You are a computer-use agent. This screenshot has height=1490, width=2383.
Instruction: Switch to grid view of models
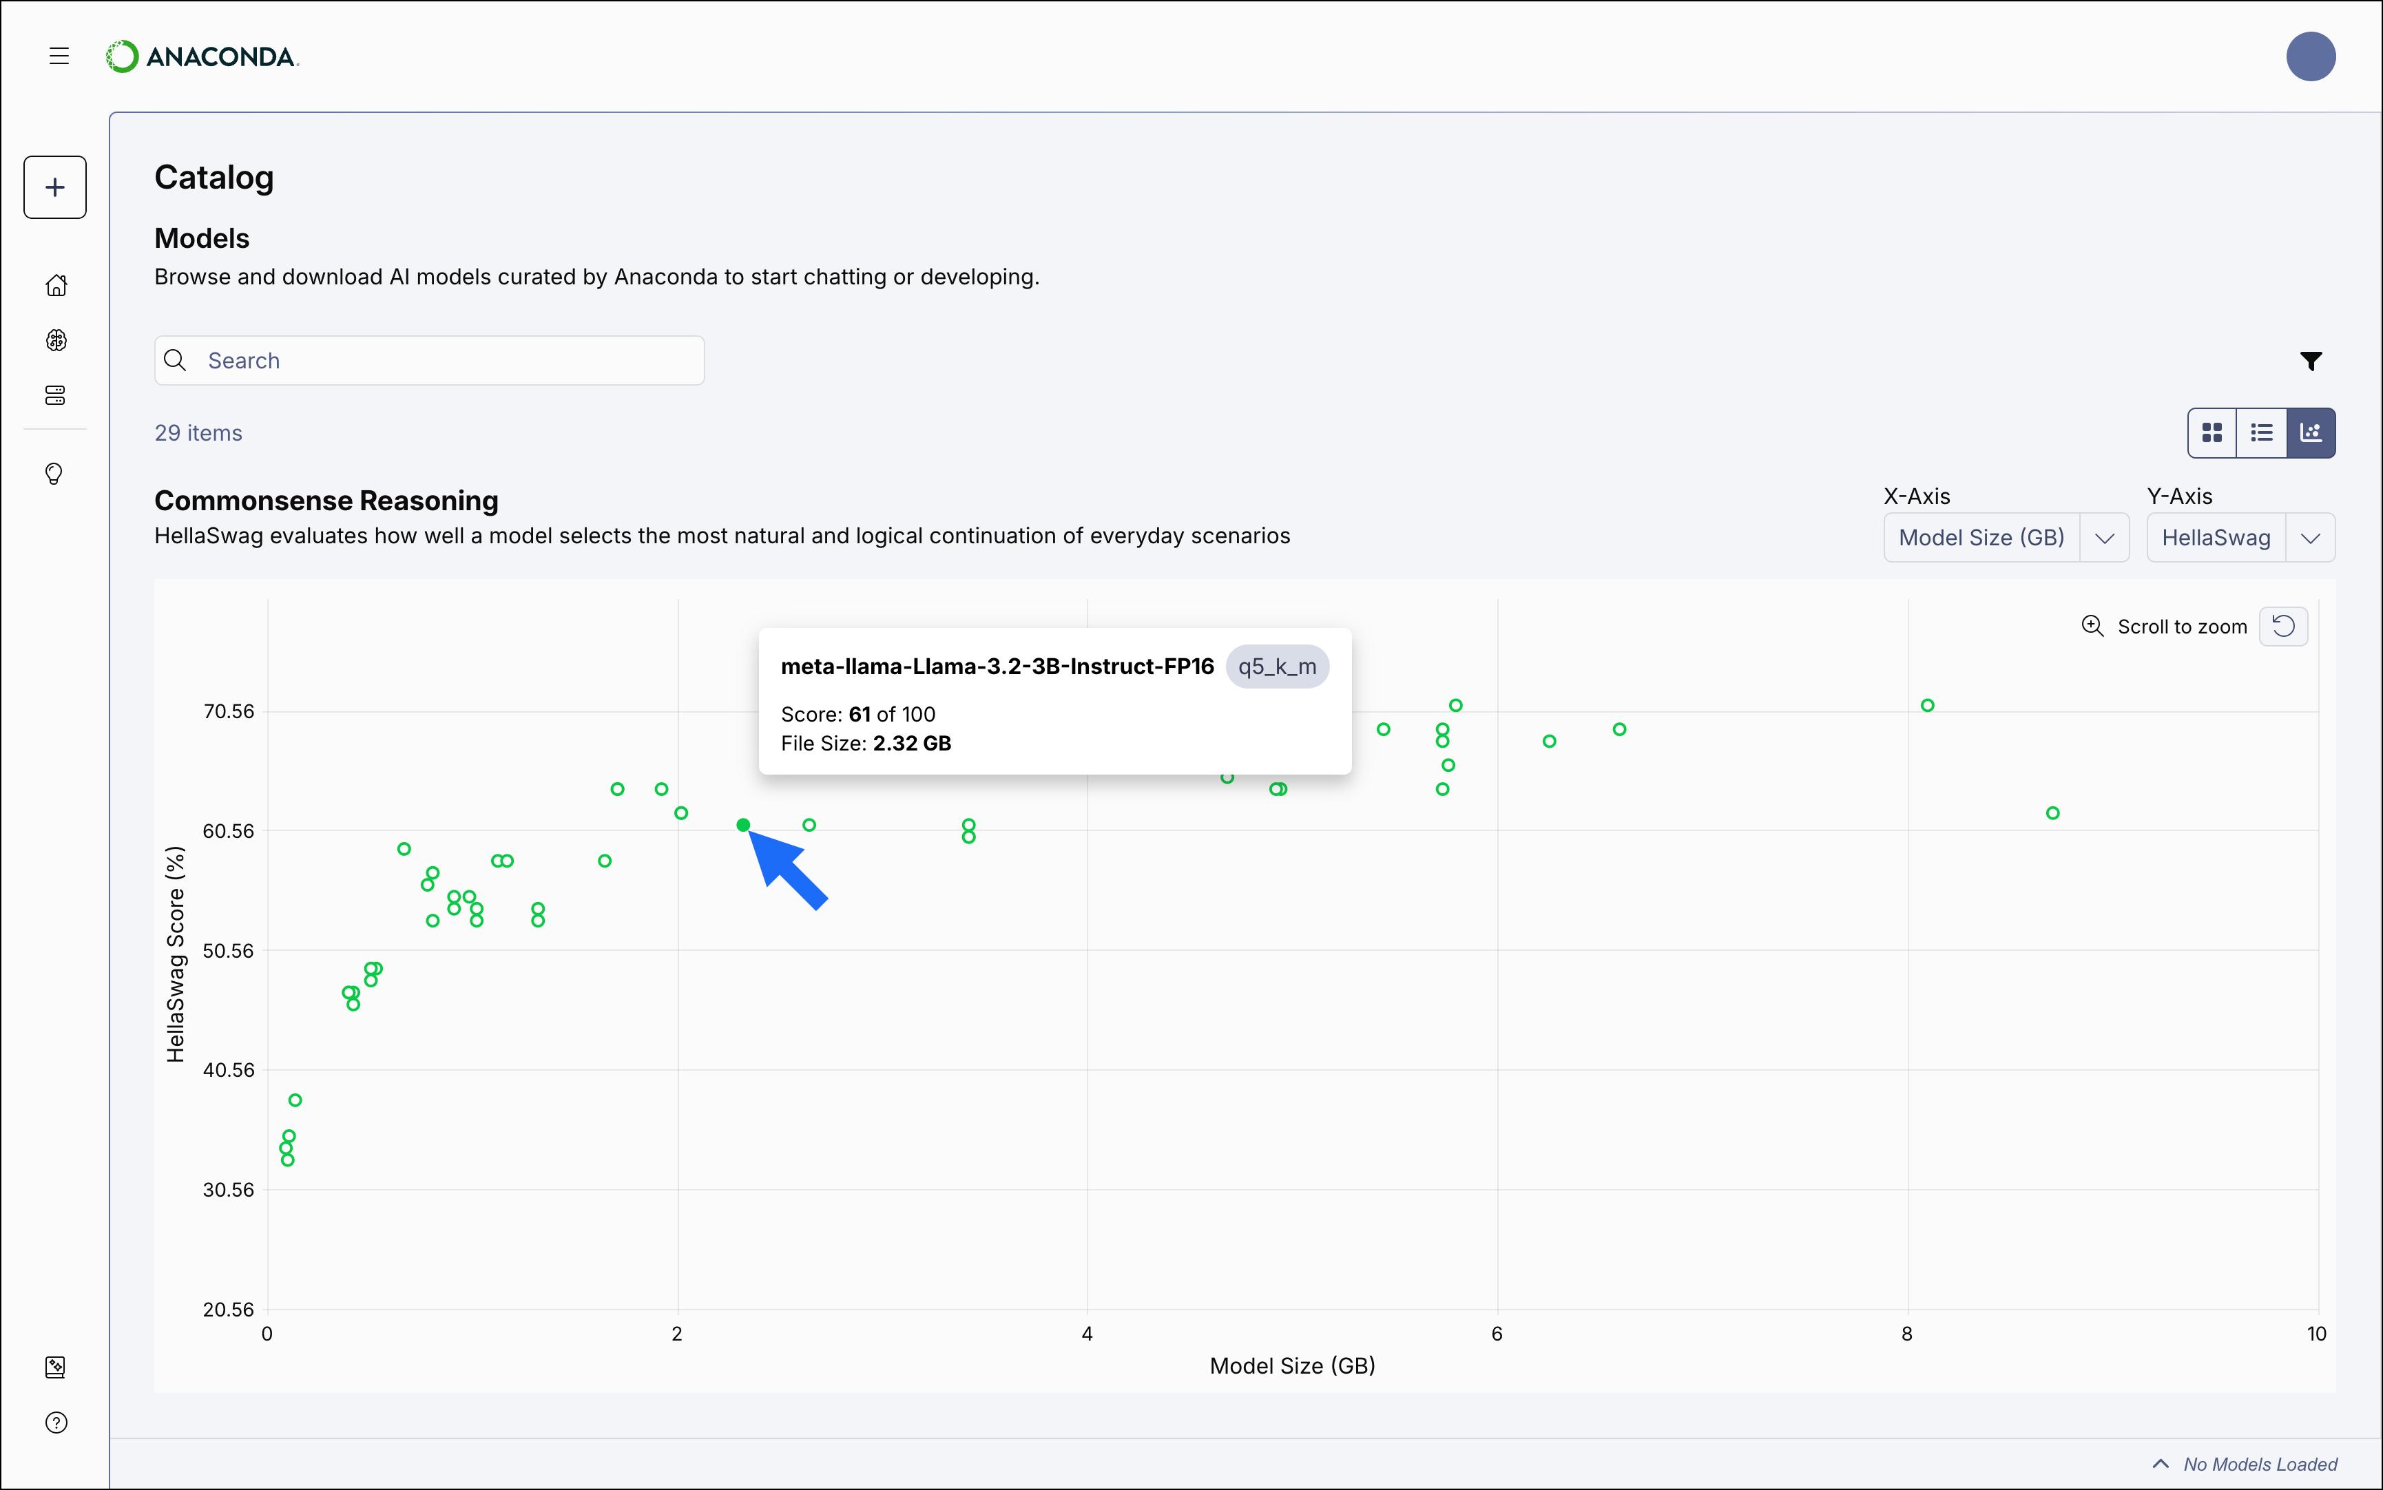(2212, 432)
